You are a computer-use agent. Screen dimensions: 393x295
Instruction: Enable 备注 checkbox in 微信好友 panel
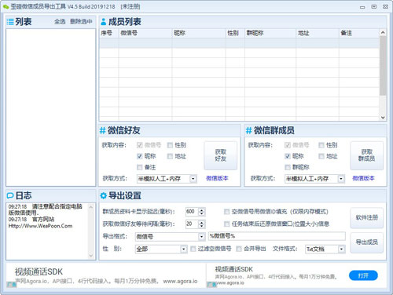(140, 167)
